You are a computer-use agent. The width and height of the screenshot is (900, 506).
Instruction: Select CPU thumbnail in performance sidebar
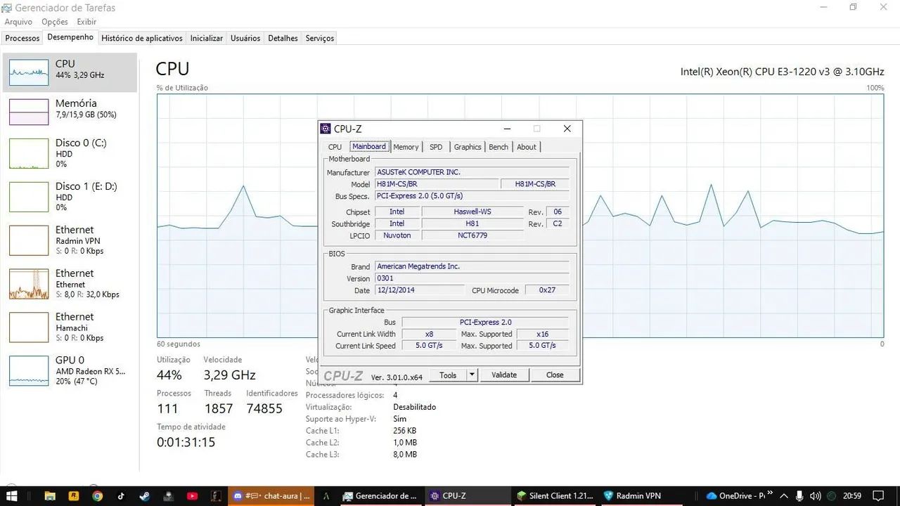pyautogui.click(x=29, y=72)
